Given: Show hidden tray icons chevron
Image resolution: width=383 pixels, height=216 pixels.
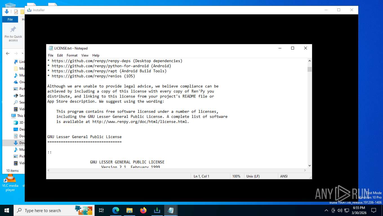Looking at the screenshot, I should (326, 210).
